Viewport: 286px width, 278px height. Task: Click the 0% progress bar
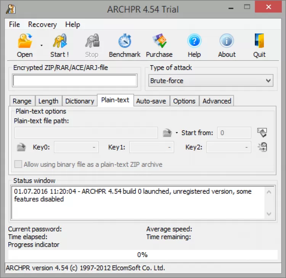coord(143,254)
